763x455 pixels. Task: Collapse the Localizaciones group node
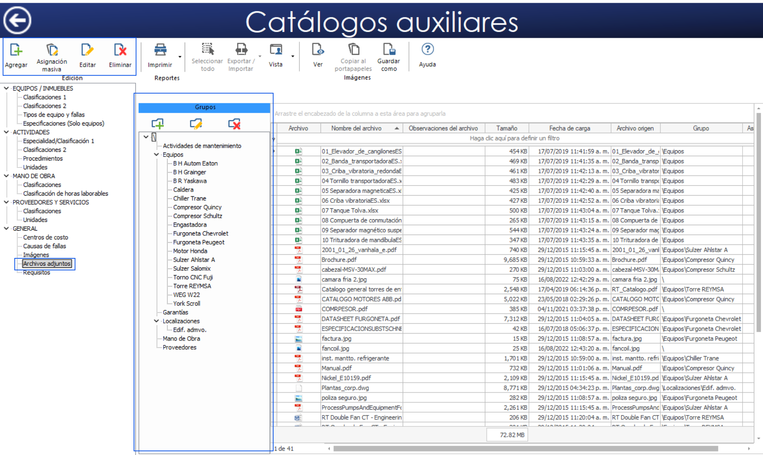point(156,321)
